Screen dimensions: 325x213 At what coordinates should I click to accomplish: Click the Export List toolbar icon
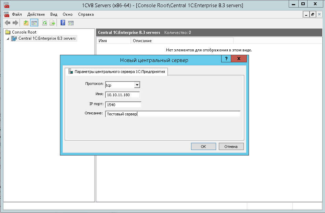52,23
